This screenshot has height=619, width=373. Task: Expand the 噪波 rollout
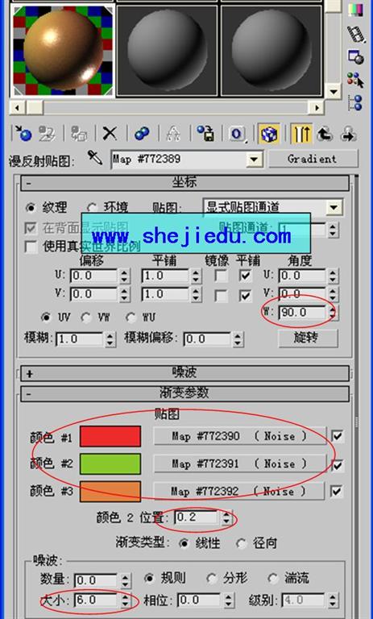(184, 372)
